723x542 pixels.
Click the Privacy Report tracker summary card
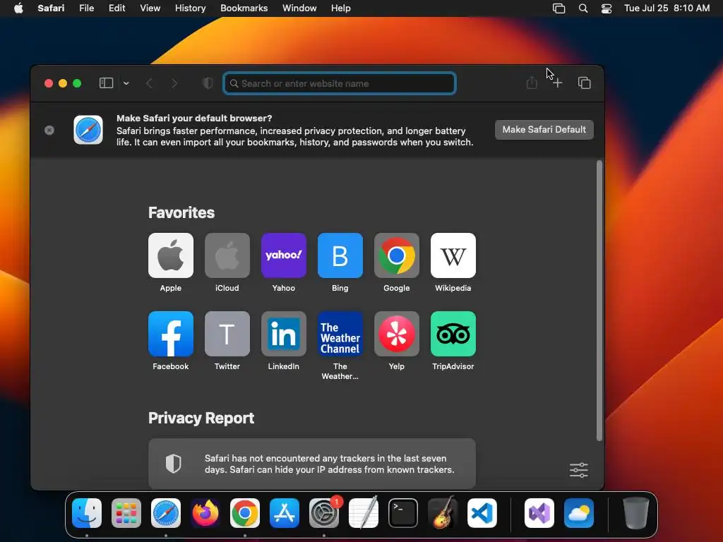pyautogui.click(x=312, y=464)
